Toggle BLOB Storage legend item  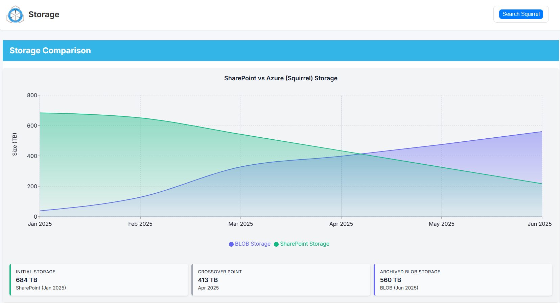click(252, 244)
